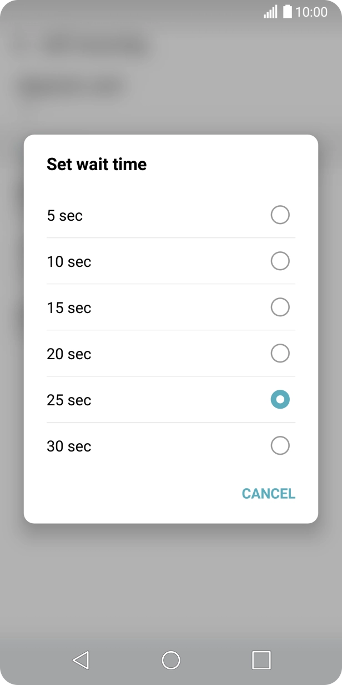This screenshot has height=685, width=342.
Task: Select the 15 sec radio button
Action: 280,307
